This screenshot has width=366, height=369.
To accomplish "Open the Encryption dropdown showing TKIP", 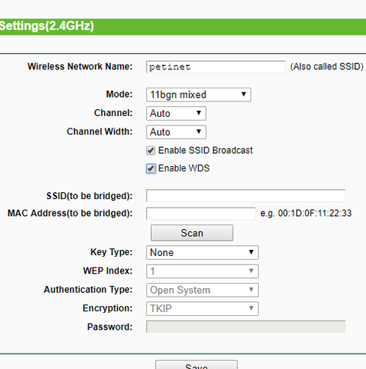I will (203, 309).
